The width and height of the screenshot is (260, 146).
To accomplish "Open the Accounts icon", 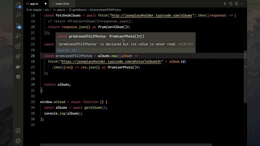I will point(18,131).
